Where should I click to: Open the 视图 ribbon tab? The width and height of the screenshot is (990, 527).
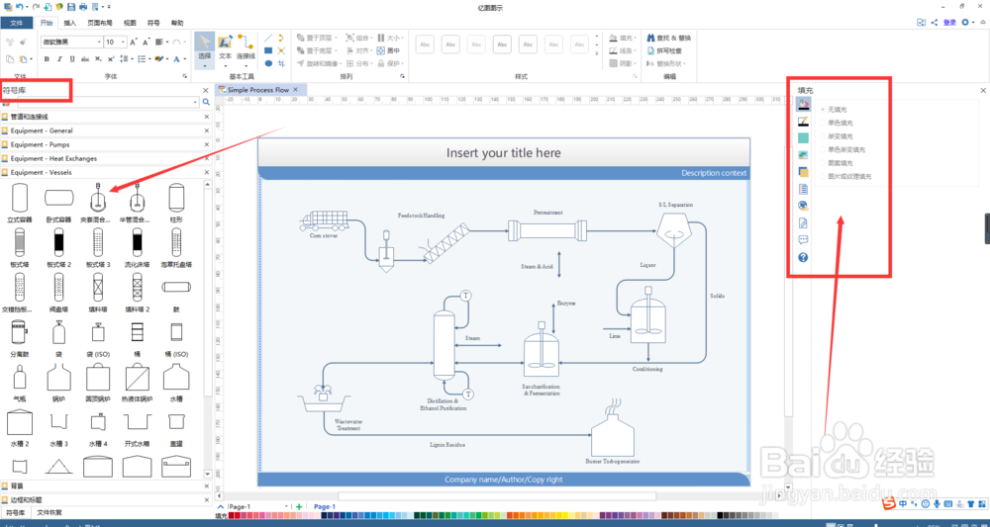[130, 23]
